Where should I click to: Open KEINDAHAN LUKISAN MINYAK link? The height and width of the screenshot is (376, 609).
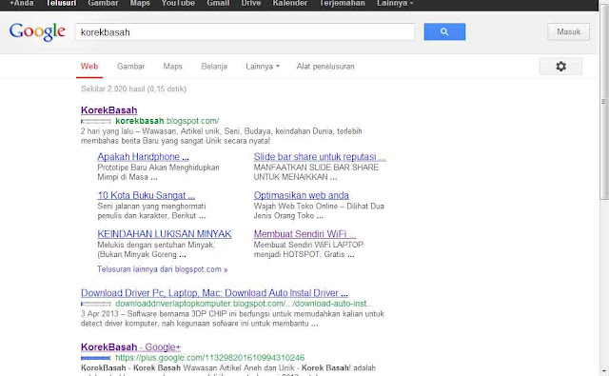point(165,234)
